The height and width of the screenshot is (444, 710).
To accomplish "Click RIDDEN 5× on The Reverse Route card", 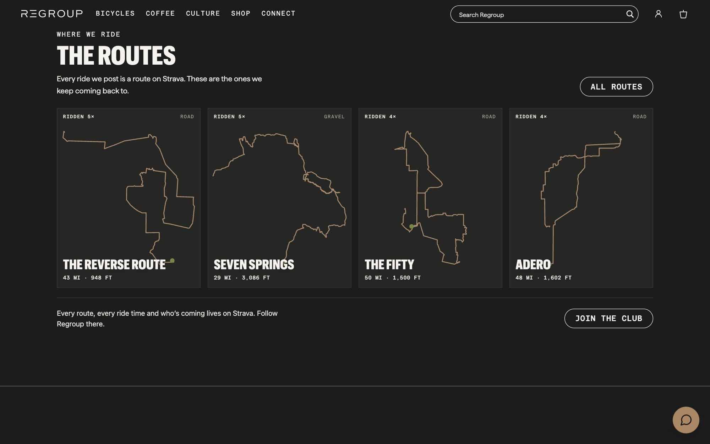I will 78,117.
